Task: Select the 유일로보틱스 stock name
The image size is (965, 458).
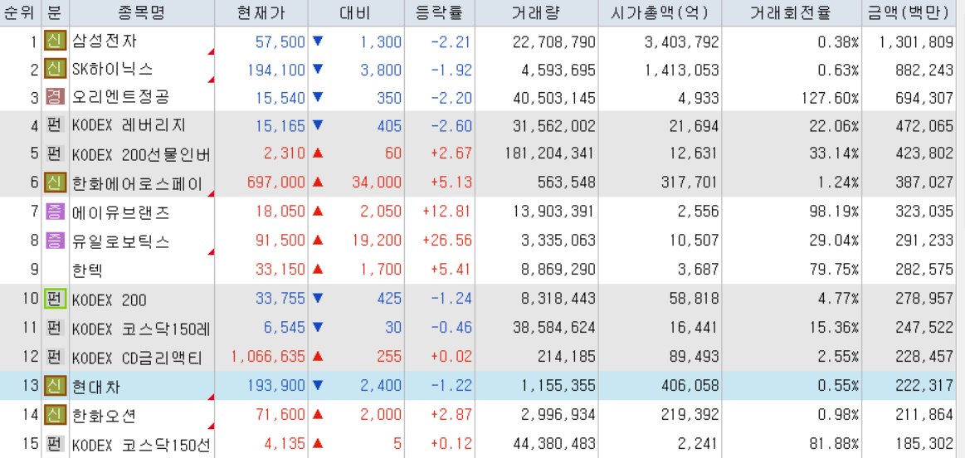Action: click(x=120, y=241)
